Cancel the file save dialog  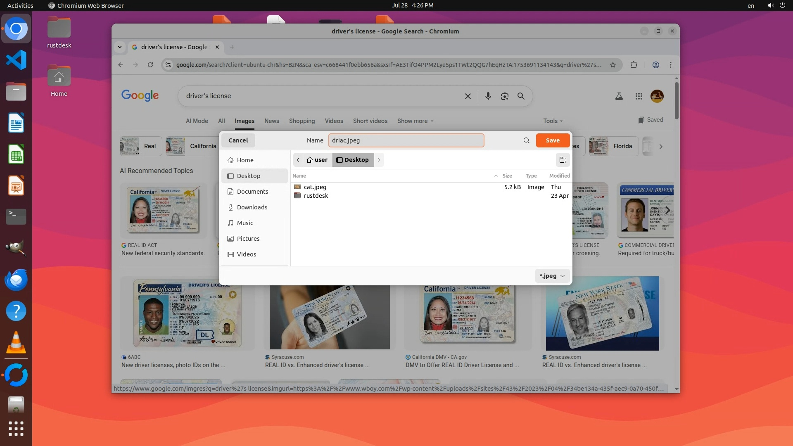[238, 140]
